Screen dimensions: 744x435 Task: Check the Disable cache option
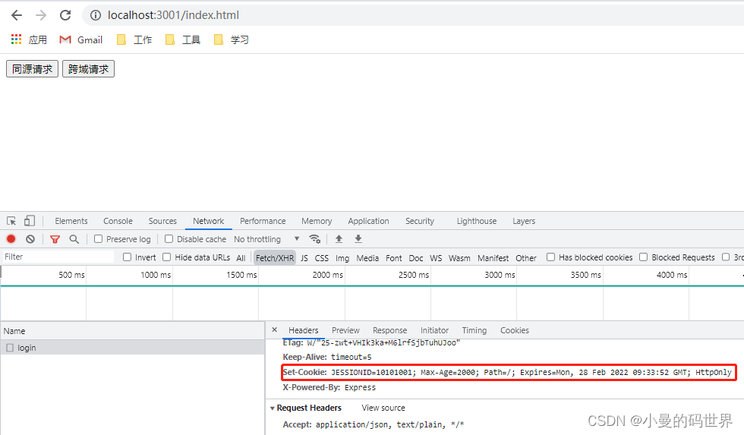click(169, 239)
